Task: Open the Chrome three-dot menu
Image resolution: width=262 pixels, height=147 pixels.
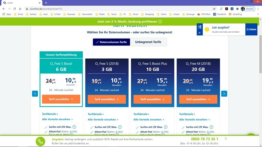Action: click(258, 9)
